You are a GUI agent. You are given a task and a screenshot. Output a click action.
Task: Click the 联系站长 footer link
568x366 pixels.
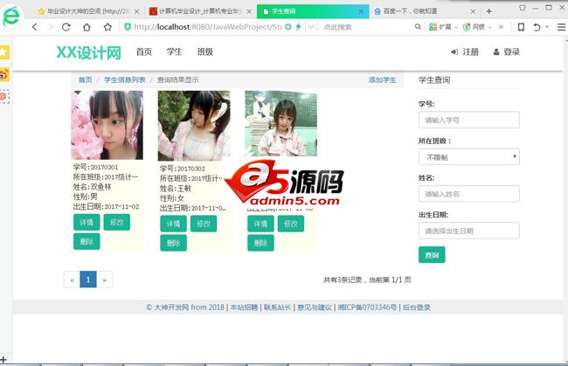pos(278,307)
